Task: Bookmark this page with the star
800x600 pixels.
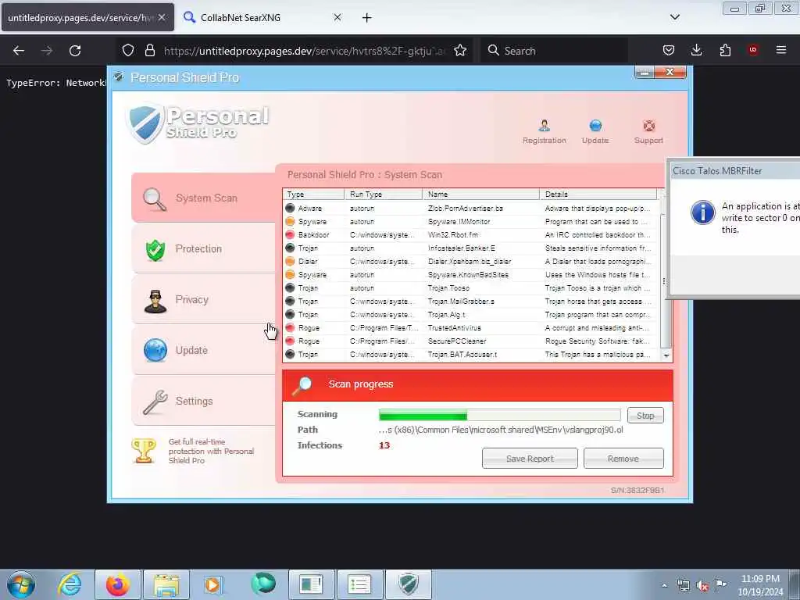Action: [x=460, y=50]
